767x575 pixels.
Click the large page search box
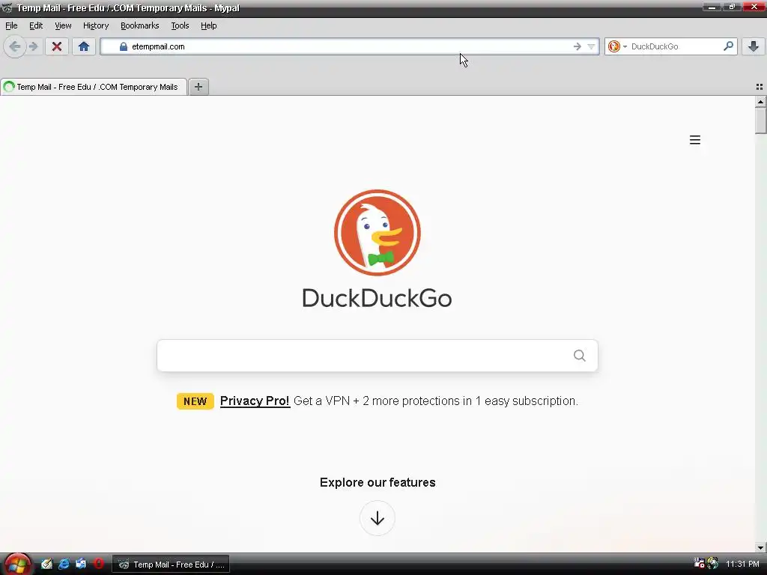point(378,356)
